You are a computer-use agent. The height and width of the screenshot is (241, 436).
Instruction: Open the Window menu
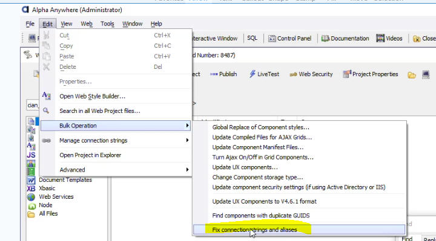click(133, 24)
